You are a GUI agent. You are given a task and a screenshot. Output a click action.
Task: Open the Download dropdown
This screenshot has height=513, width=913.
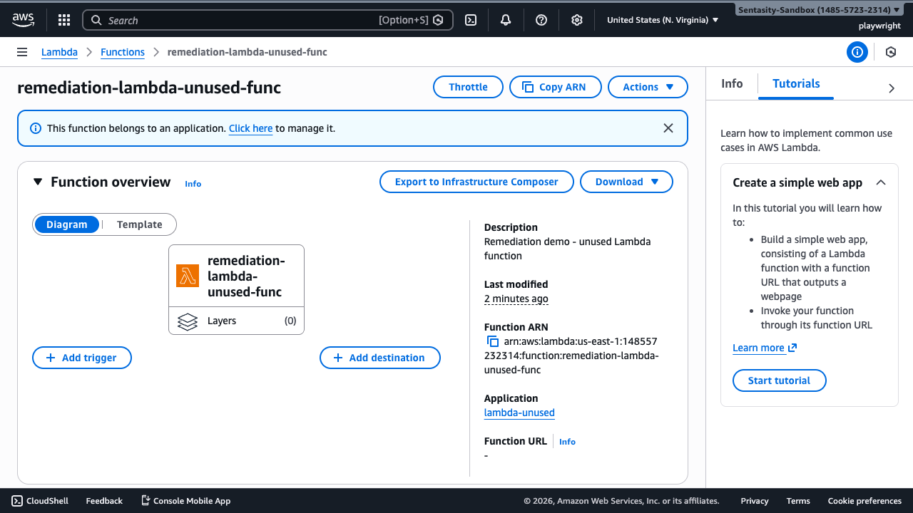coord(626,181)
